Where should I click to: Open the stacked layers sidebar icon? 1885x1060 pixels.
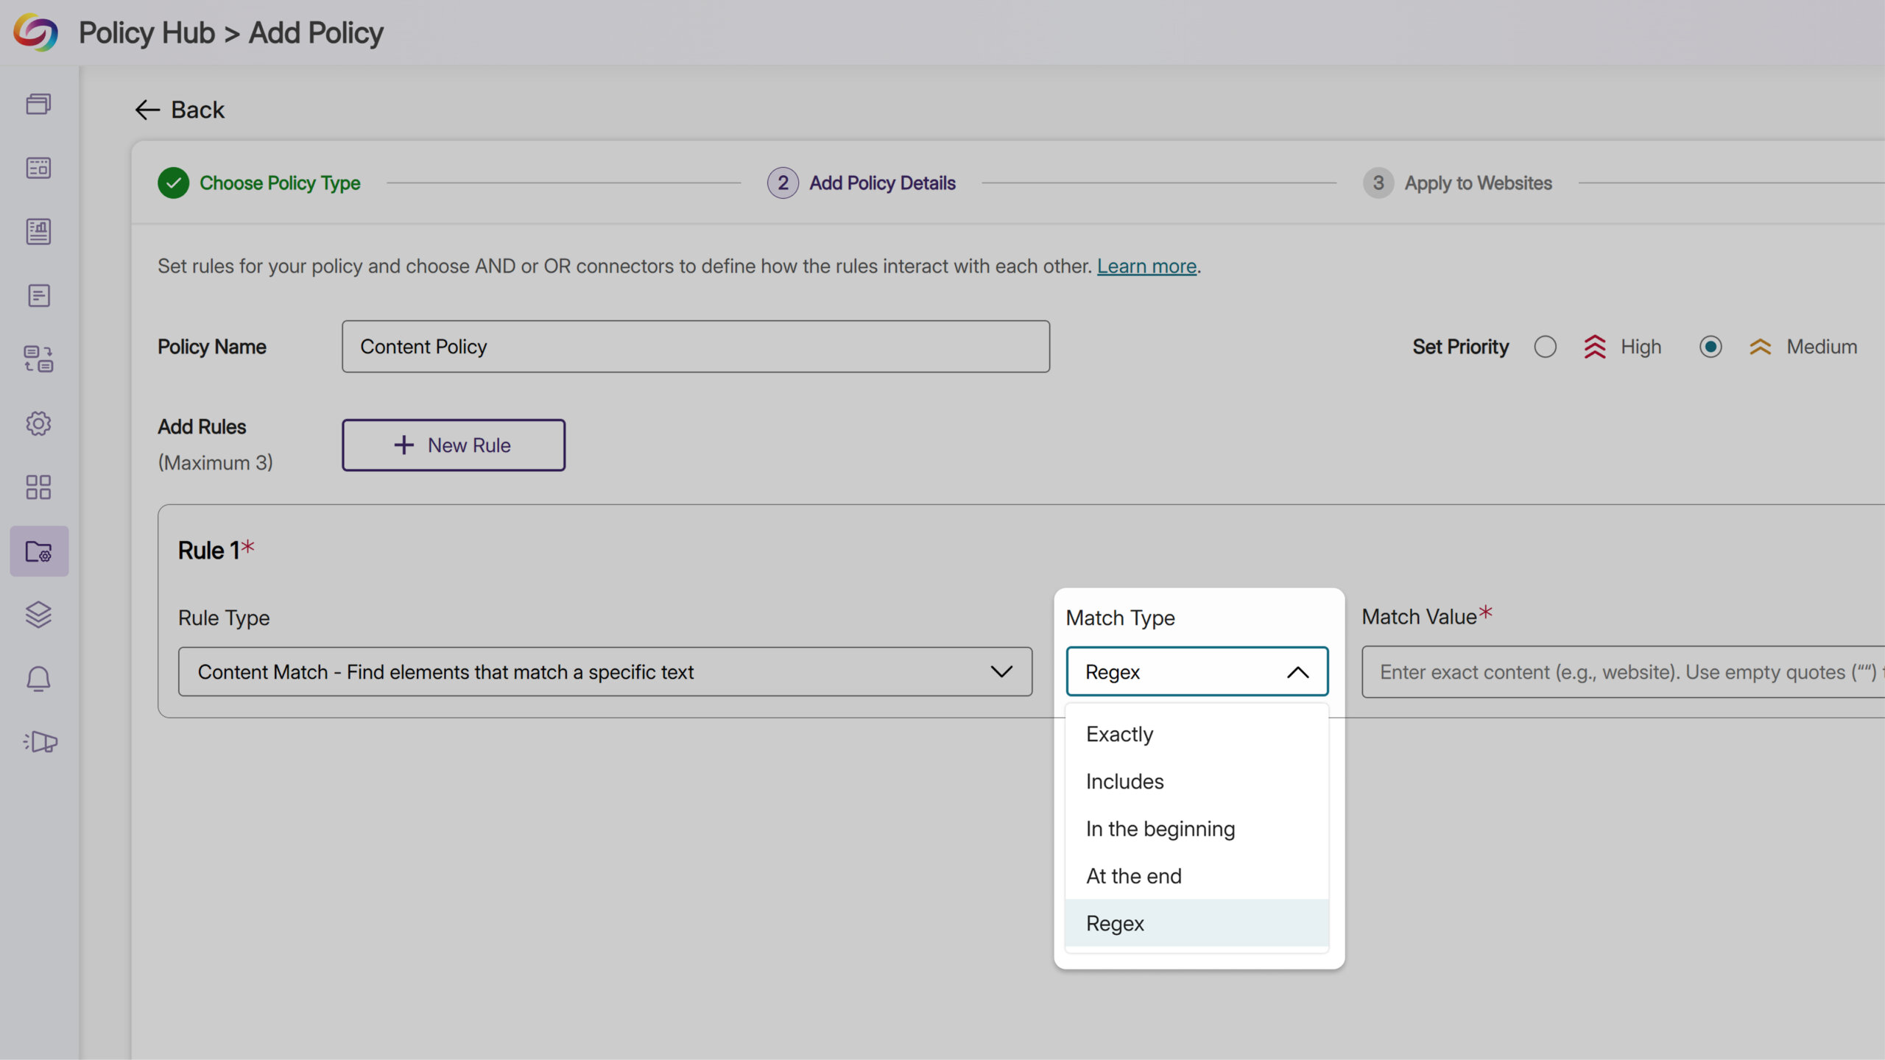pyautogui.click(x=38, y=615)
